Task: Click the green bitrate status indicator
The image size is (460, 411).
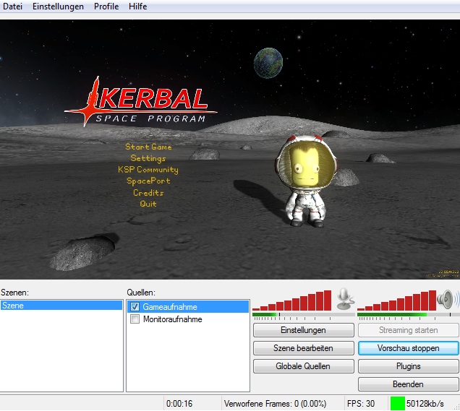Action: click(x=397, y=403)
